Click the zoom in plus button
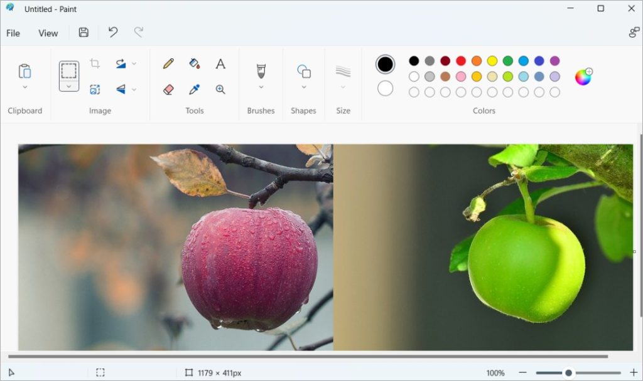The height and width of the screenshot is (381, 643). pyautogui.click(x=633, y=373)
